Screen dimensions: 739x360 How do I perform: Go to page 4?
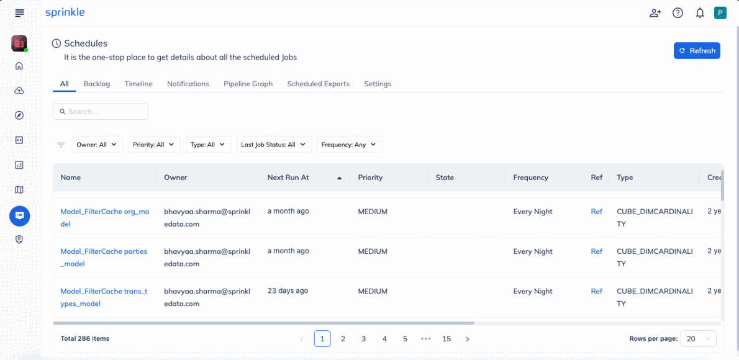coord(384,339)
